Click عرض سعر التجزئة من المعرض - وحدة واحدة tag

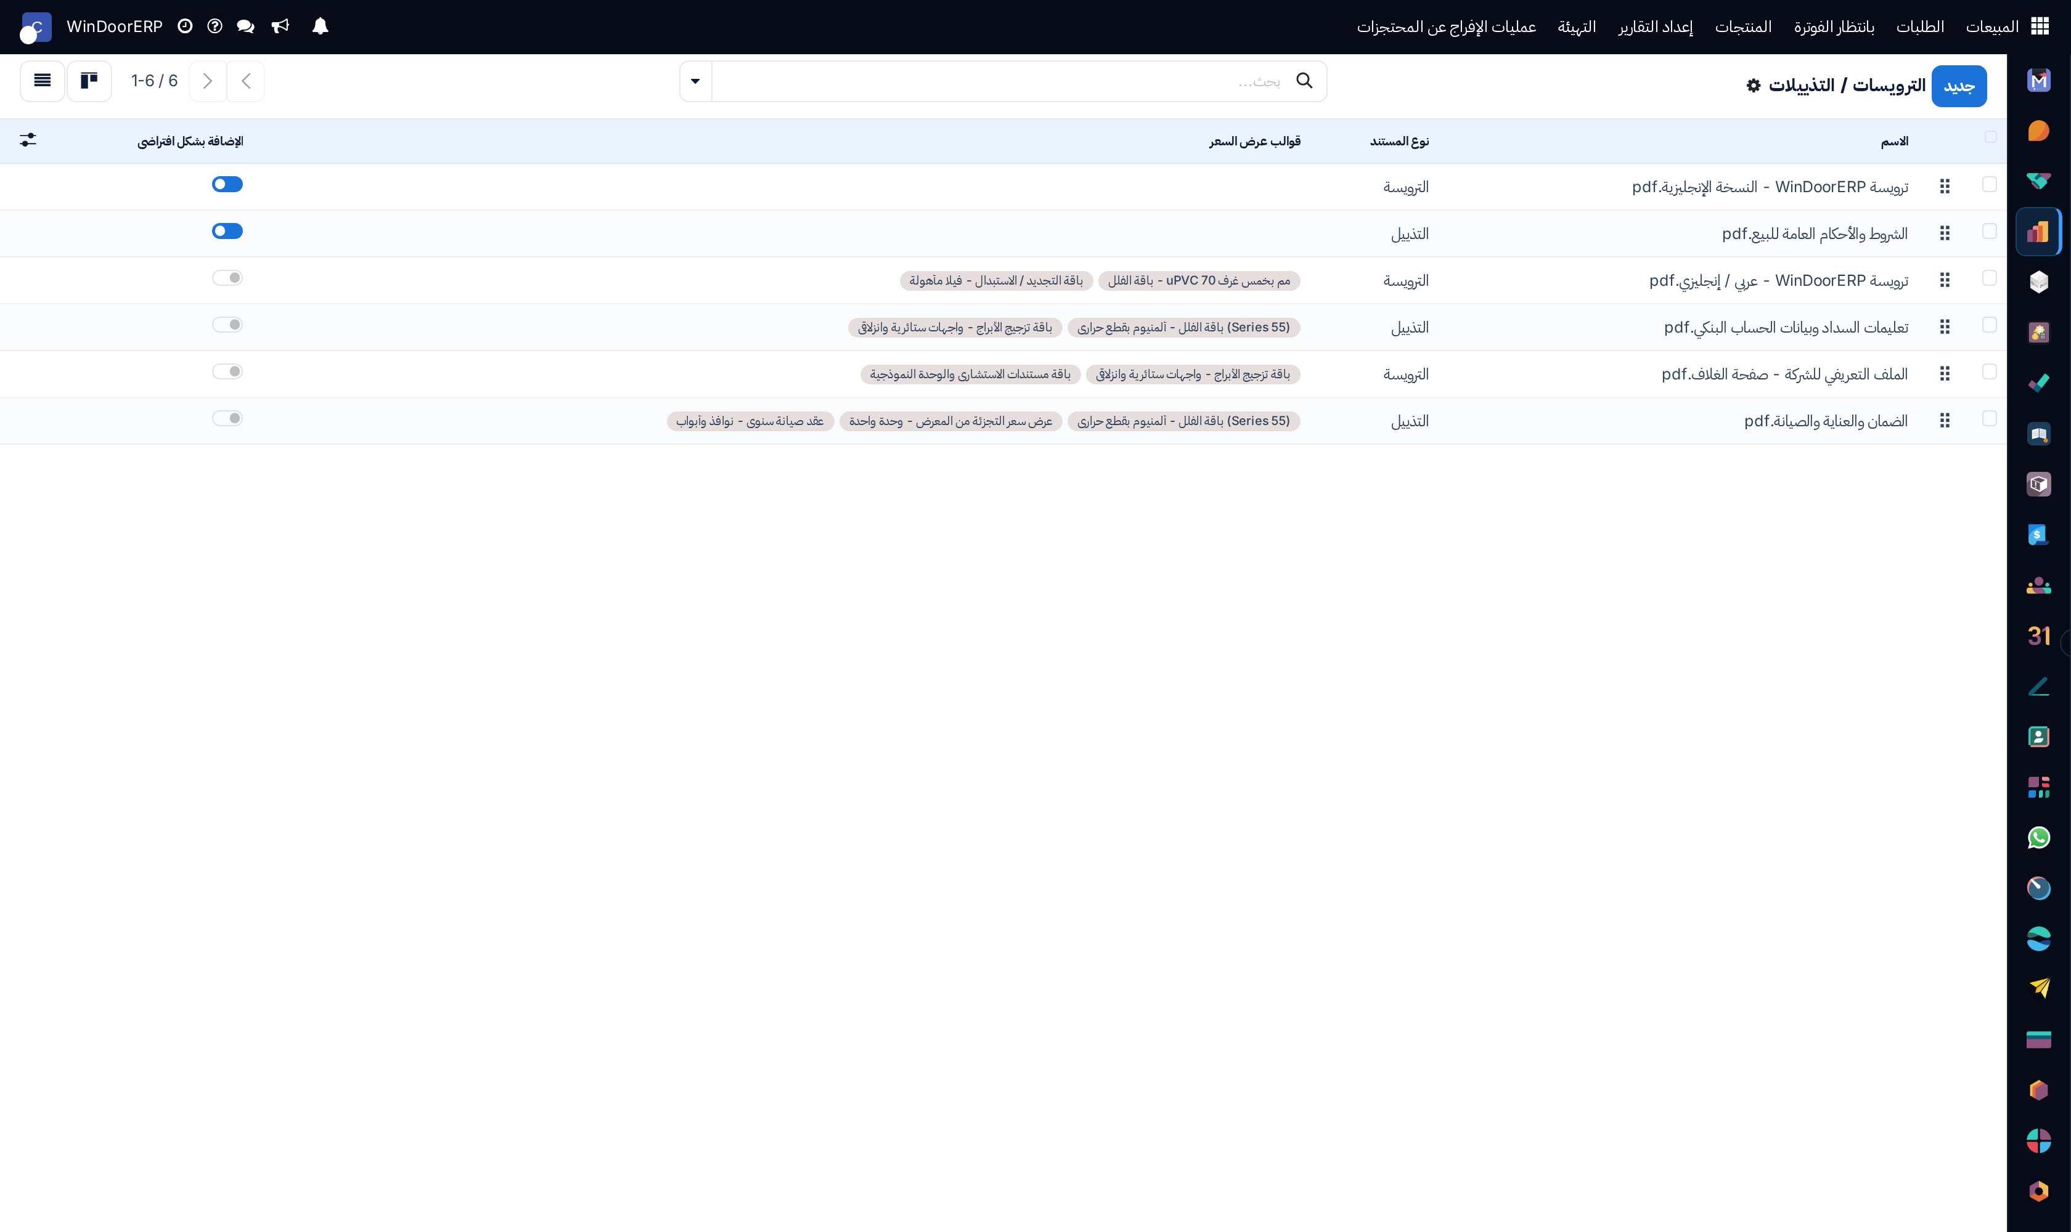pos(950,421)
